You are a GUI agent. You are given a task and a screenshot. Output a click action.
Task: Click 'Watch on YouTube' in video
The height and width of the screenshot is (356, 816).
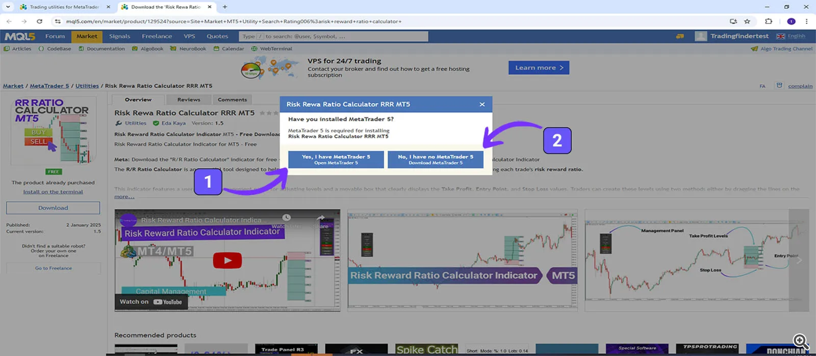151,302
